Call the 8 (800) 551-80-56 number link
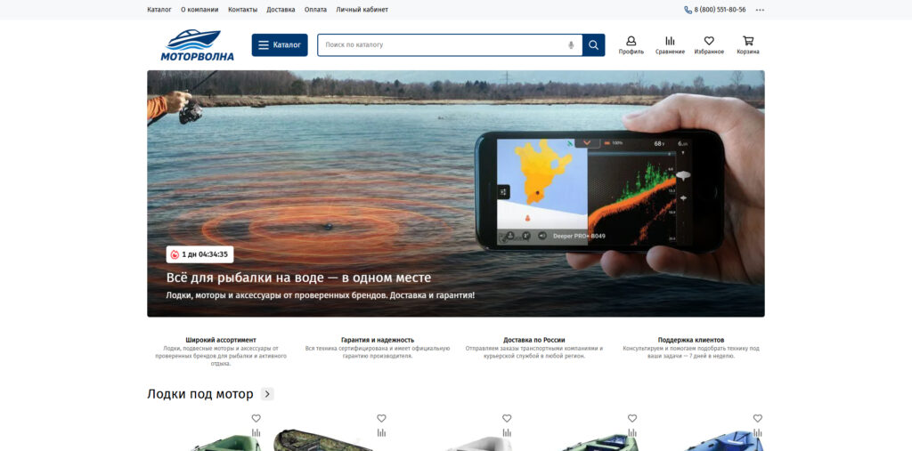 click(x=720, y=10)
